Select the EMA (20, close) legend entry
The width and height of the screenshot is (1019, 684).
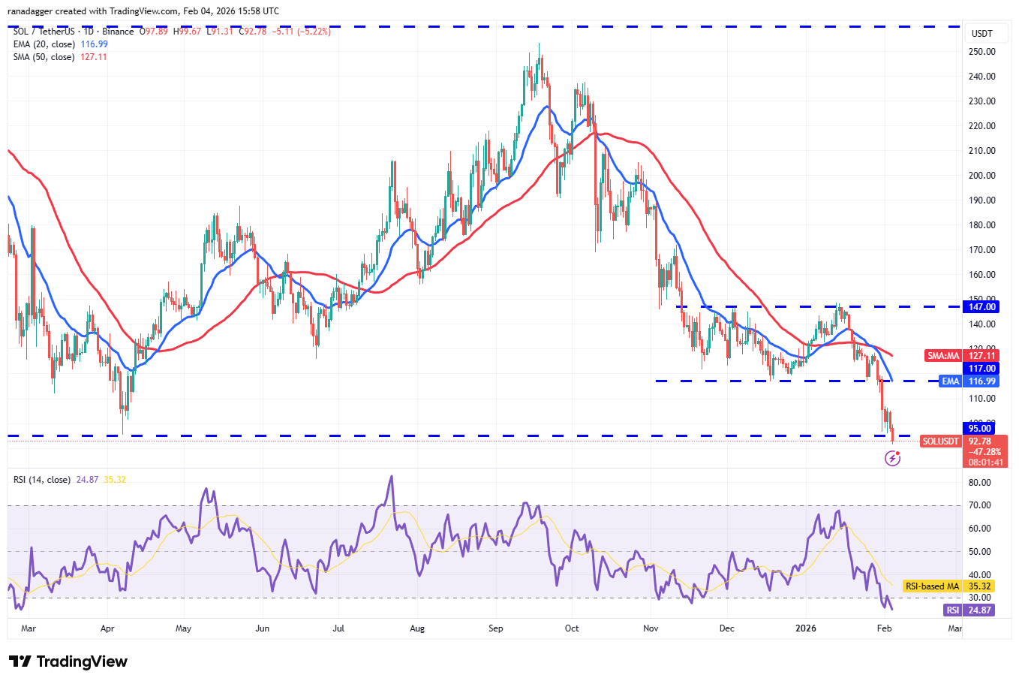click(44, 44)
